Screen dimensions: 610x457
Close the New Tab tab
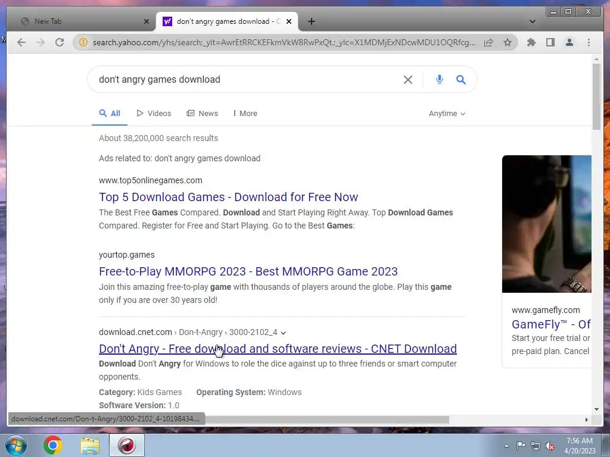[x=147, y=21]
